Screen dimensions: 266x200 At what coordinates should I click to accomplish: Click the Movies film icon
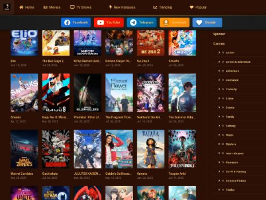pyautogui.click(x=46, y=8)
